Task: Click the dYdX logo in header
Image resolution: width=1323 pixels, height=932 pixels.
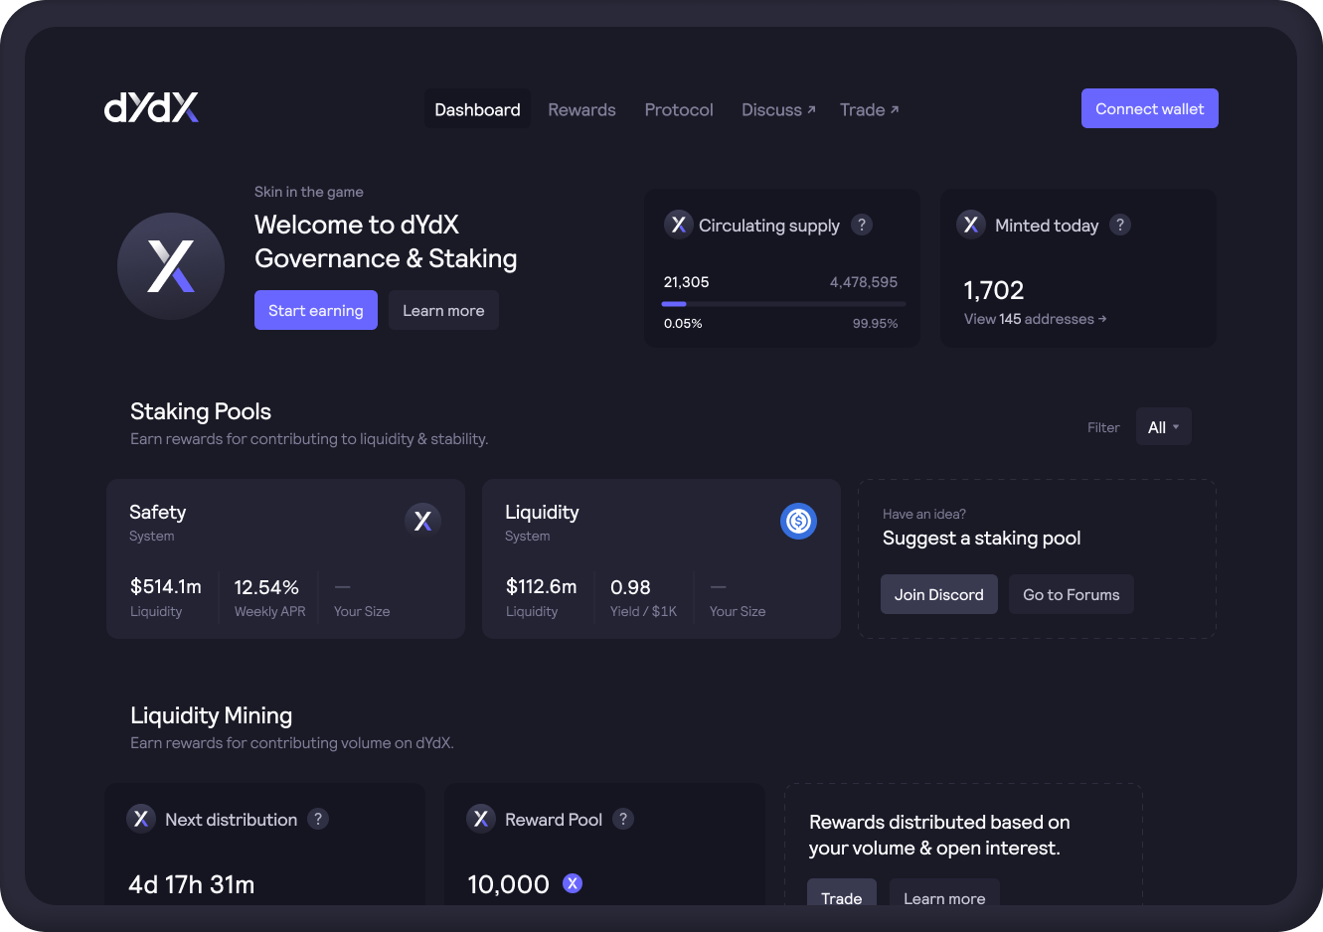Action: pos(151,107)
